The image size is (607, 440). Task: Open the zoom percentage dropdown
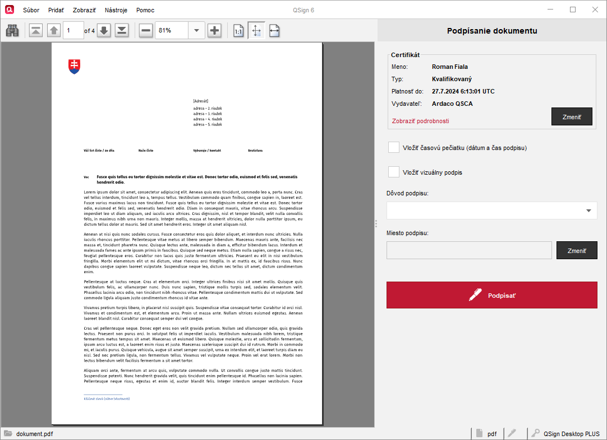[196, 31]
